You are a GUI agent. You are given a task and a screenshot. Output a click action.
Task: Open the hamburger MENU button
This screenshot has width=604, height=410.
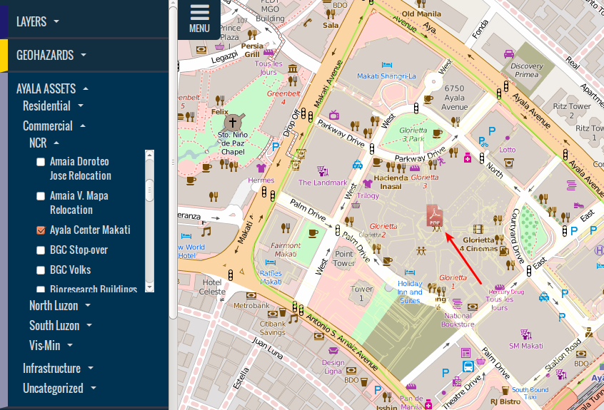coord(199,19)
